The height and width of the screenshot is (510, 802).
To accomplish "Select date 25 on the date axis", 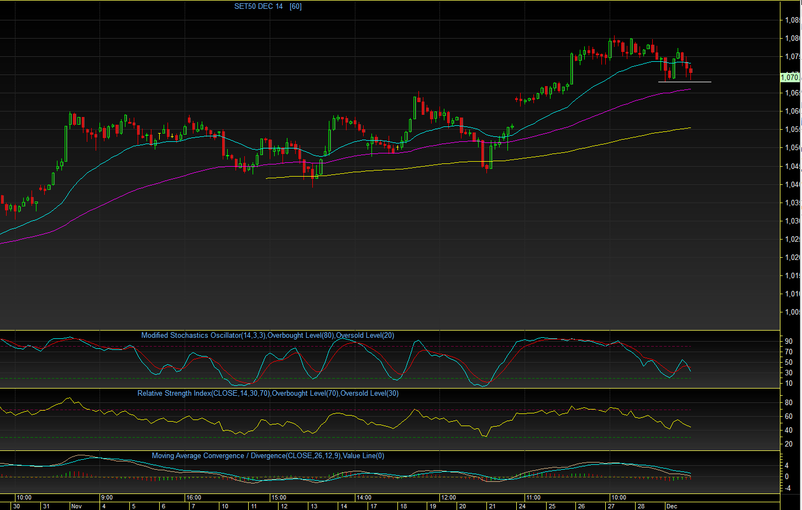I will (x=552, y=506).
